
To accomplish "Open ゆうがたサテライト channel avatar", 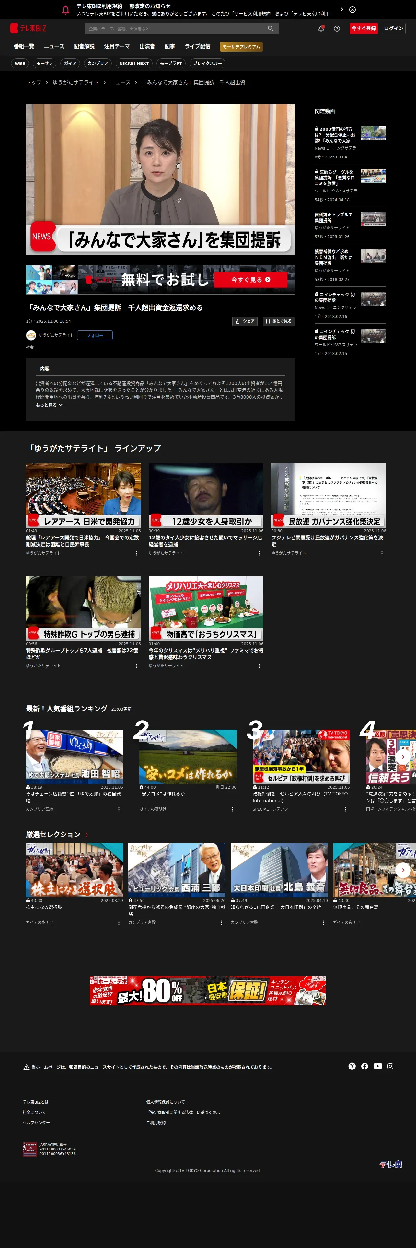I will (x=31, y=335).
